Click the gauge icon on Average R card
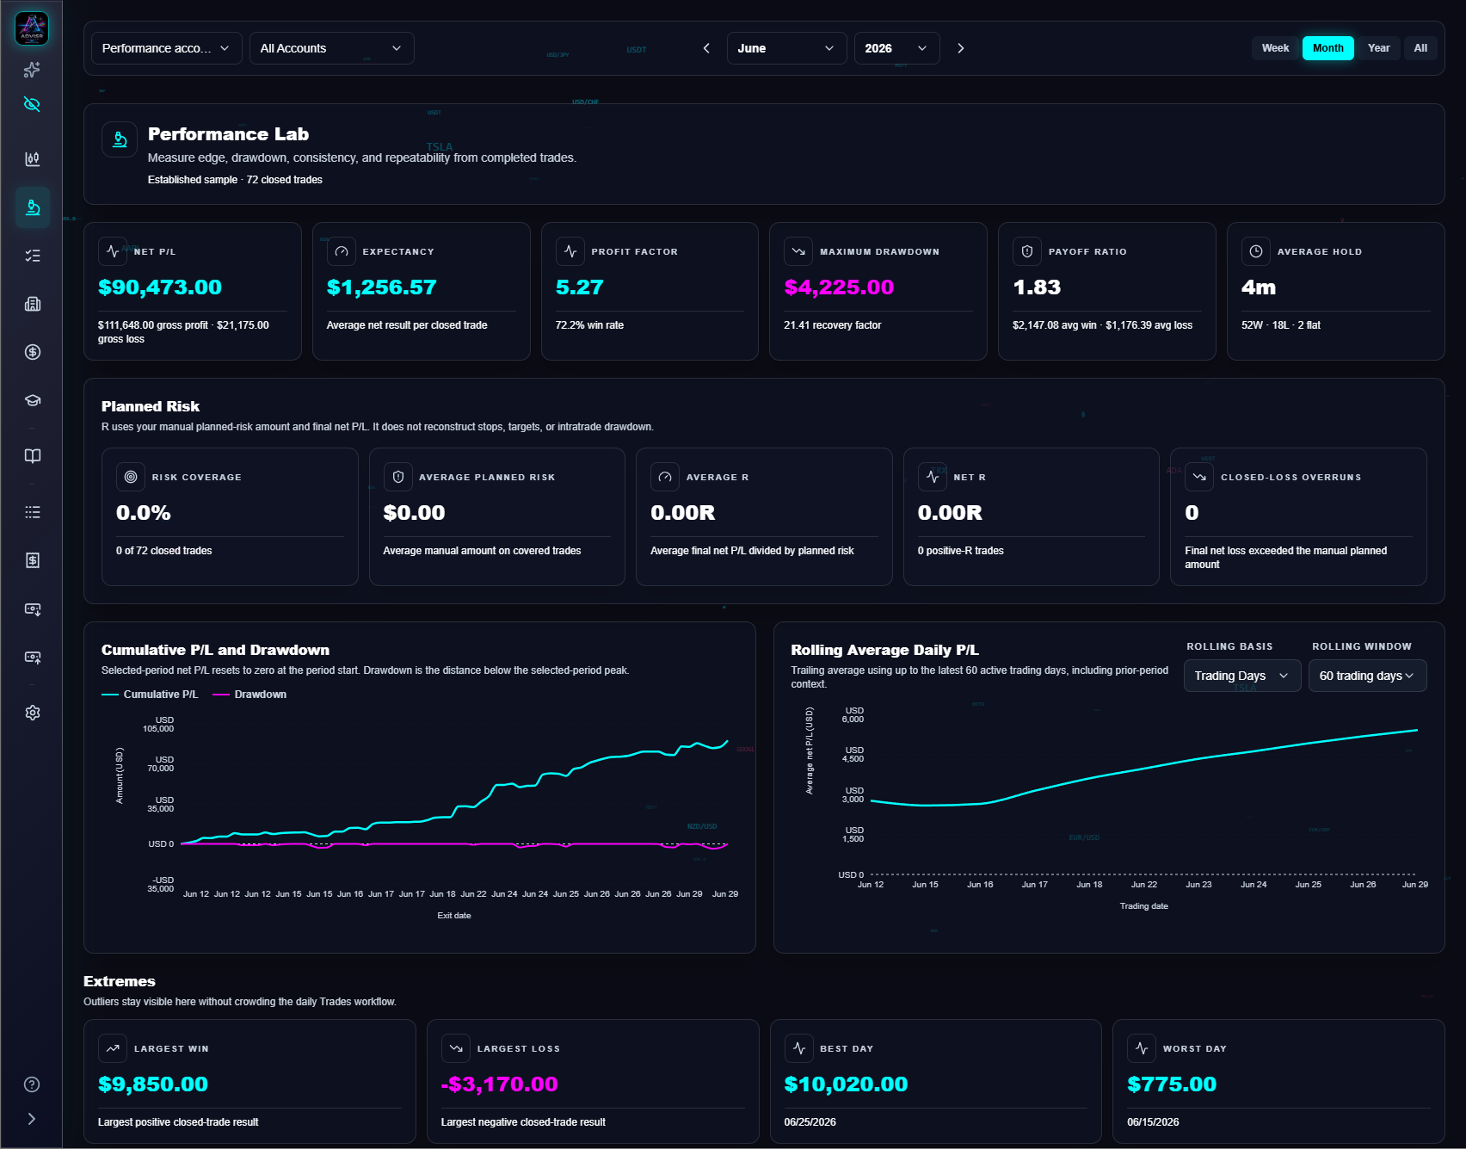The width and height of the screenshot is (1466, 1149). click(x=665, y=477)
